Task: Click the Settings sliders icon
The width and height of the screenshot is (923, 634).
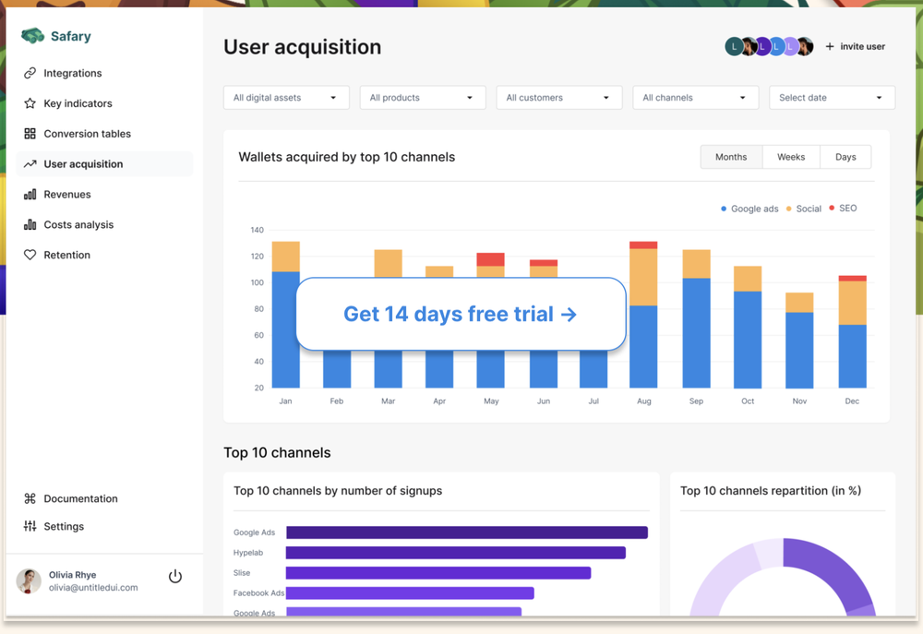Action: (x=30, y=526)
